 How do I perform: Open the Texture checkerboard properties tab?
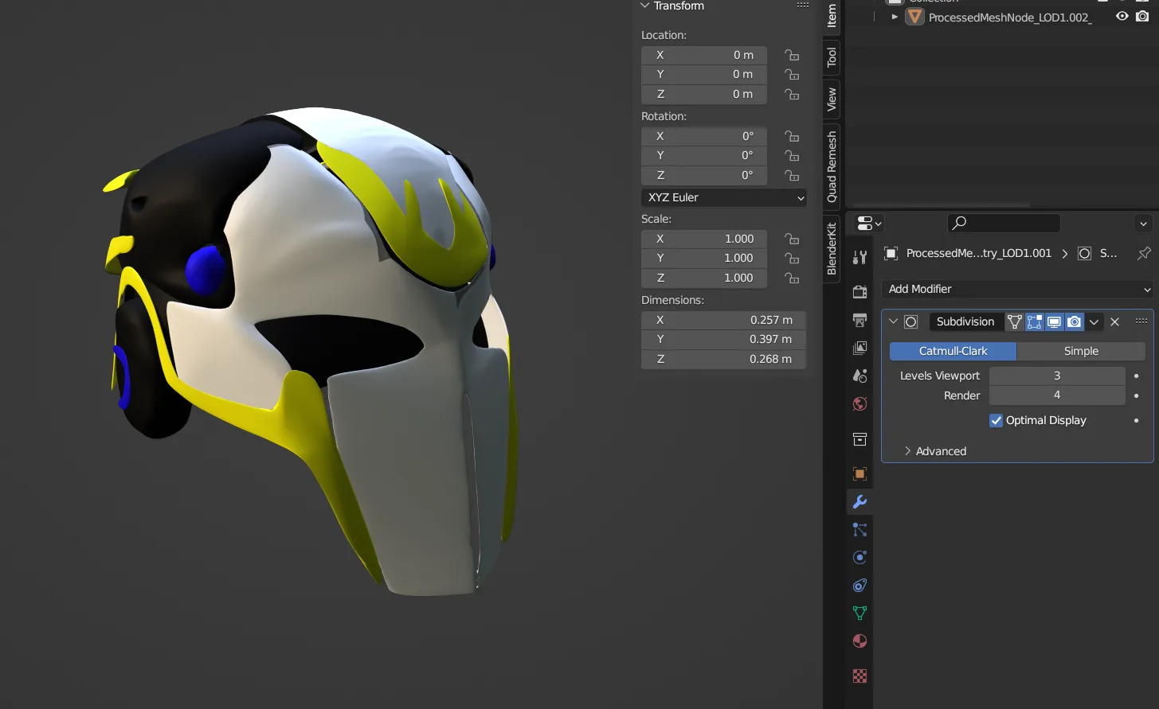(x=859, y=676)
